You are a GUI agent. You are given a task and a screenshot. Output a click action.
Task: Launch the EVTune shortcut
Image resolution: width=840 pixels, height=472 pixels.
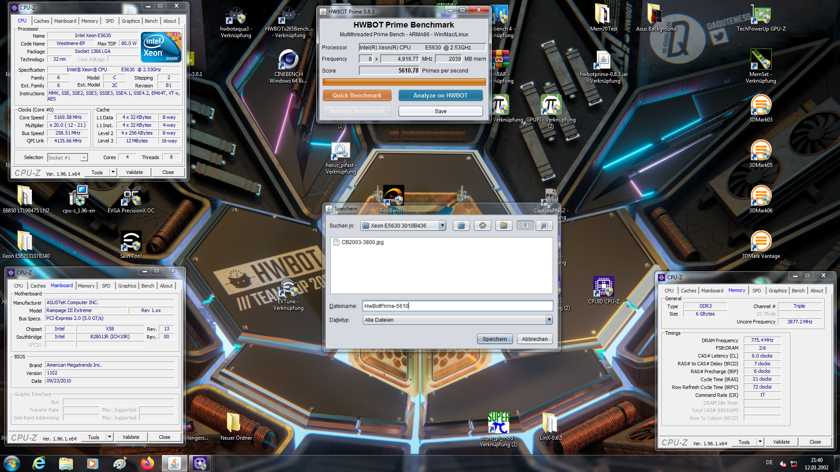pyautogui.click(x=288, y=294)
